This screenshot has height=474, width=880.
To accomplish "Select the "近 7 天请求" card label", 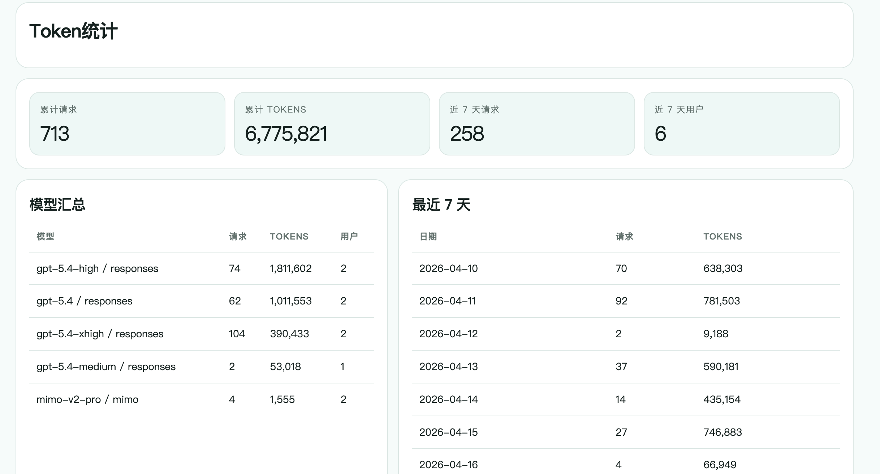I will pos(474,110).
